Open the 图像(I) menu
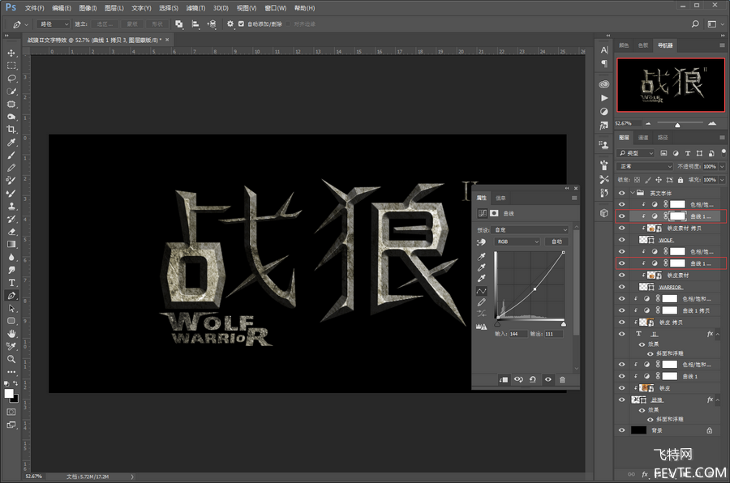Screen dimensions: 730x483 (x=88, y=8)
